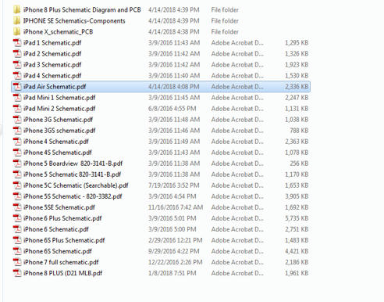The image size is (384, 302).
Task: Click the PDF icon next to iPhone 4S Schematic
Action: pos(17,153)
